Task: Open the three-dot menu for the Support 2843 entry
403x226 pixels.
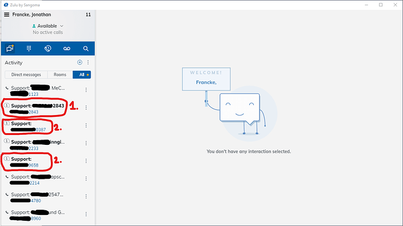Action: pos(86,107)
